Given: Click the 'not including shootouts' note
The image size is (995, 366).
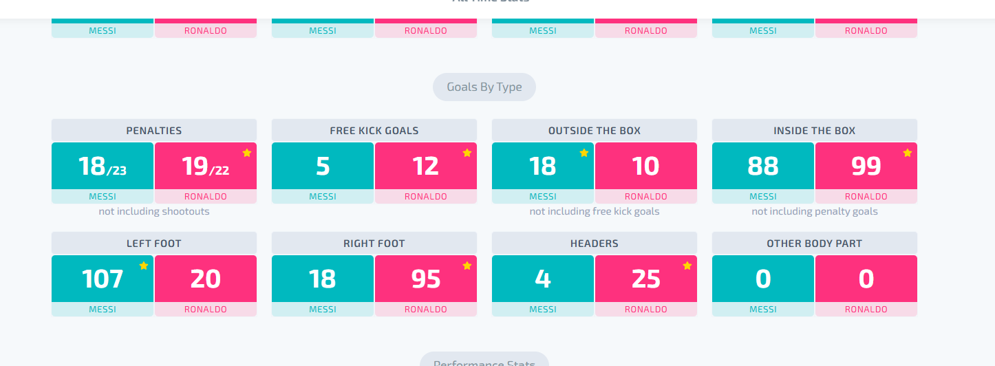Looking at the screenshot, I should coord(154,211).
